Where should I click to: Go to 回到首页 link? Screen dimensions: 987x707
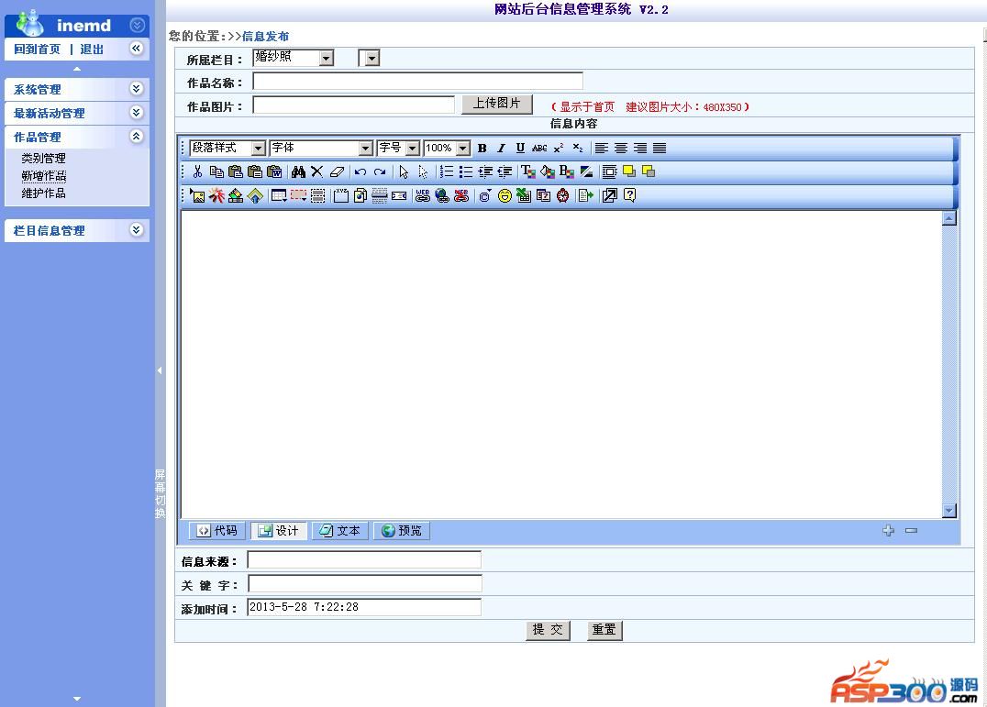(x=37, y=50)
